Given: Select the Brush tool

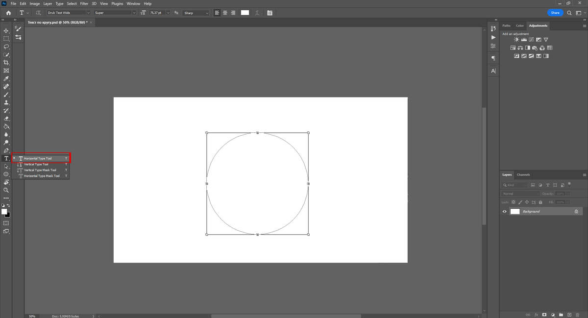Looking at the screenshot, I should pyautogui.click(x=6, y=94).
